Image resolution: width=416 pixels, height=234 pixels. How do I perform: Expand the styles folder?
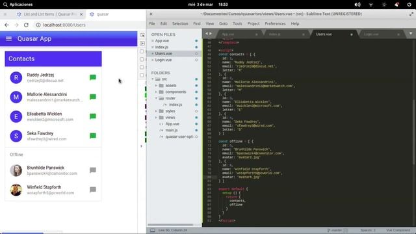coord(156,111)
